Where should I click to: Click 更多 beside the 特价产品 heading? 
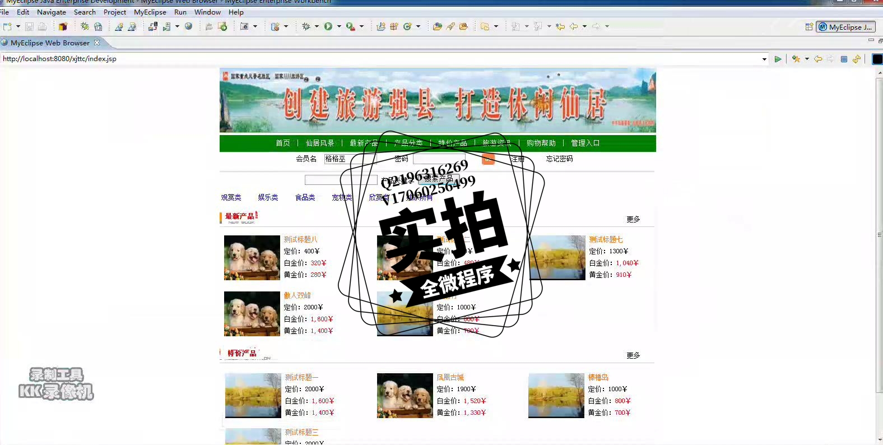[633, 355]
